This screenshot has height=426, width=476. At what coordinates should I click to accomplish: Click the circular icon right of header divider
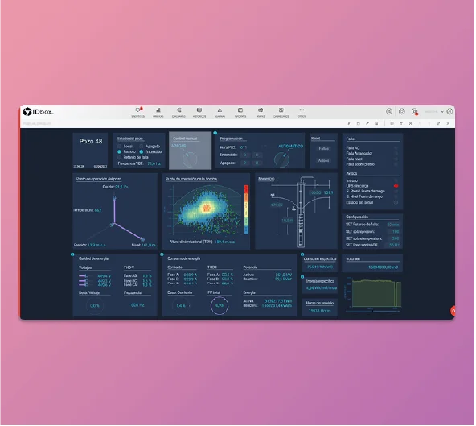[x=402, y=112]
